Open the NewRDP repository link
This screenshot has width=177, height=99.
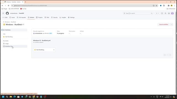22,13
